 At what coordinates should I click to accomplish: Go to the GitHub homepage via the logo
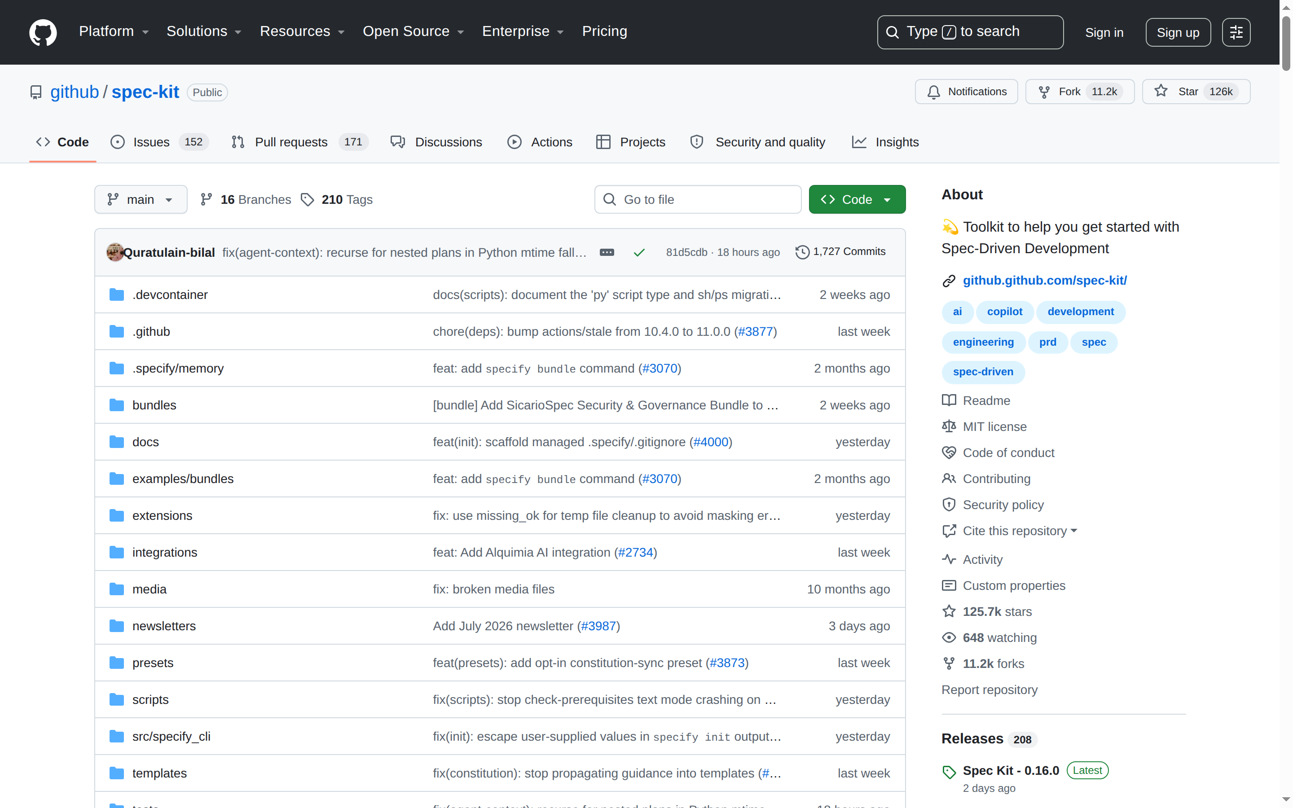click(43, 32)
